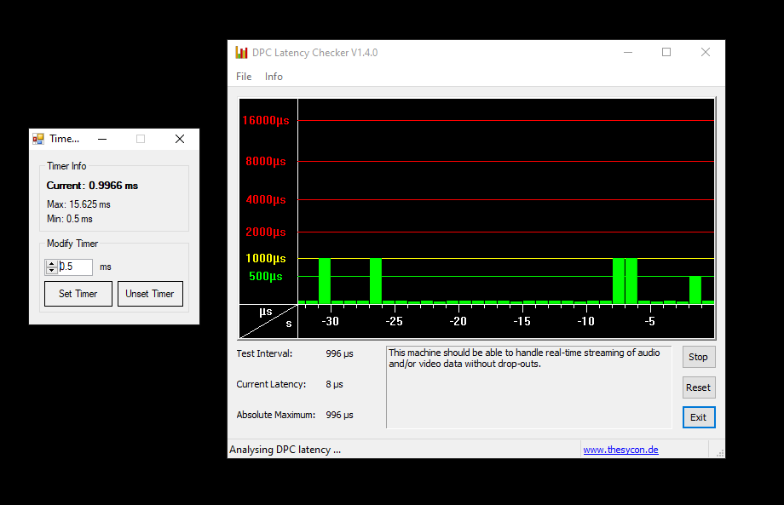This screenshot has width=784, height=505.
Task: Focus the Modify Timer ms input field
Action: (75, 267)
